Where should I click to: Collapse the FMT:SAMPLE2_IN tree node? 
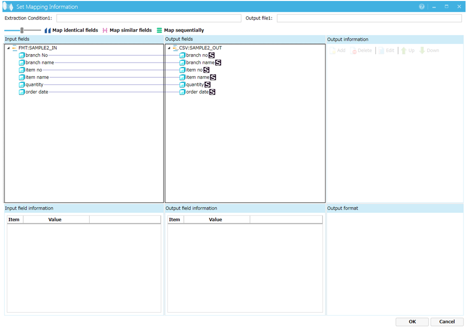8,48
